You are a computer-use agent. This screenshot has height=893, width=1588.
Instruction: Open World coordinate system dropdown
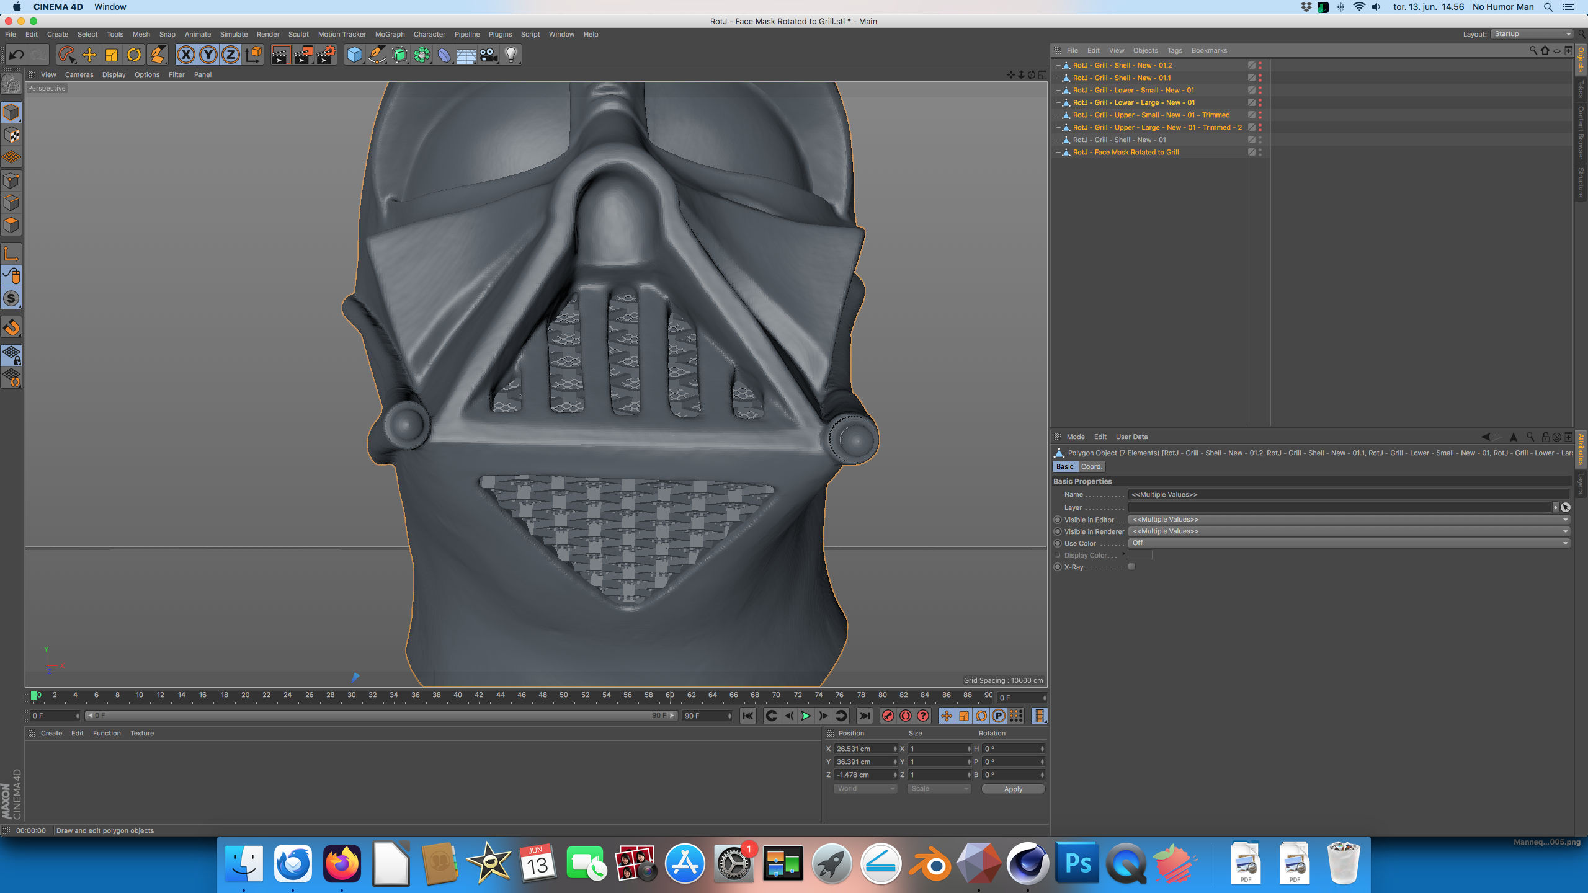coord(865,789)
